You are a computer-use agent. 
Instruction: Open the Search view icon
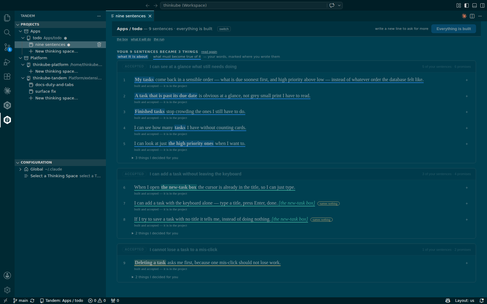tap(7, 33)
